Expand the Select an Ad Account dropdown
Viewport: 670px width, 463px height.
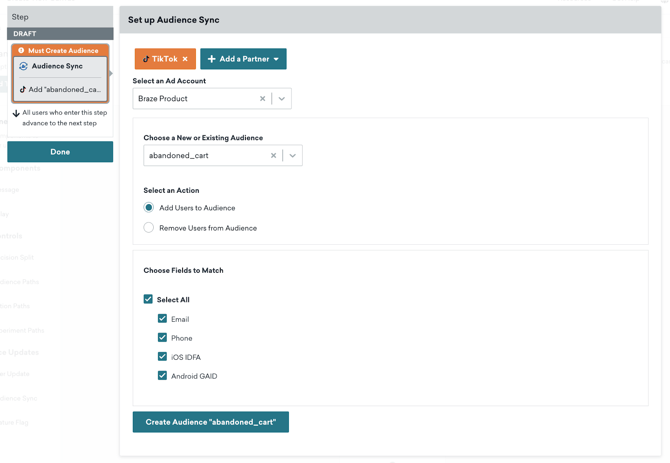[x=282, y=99]
